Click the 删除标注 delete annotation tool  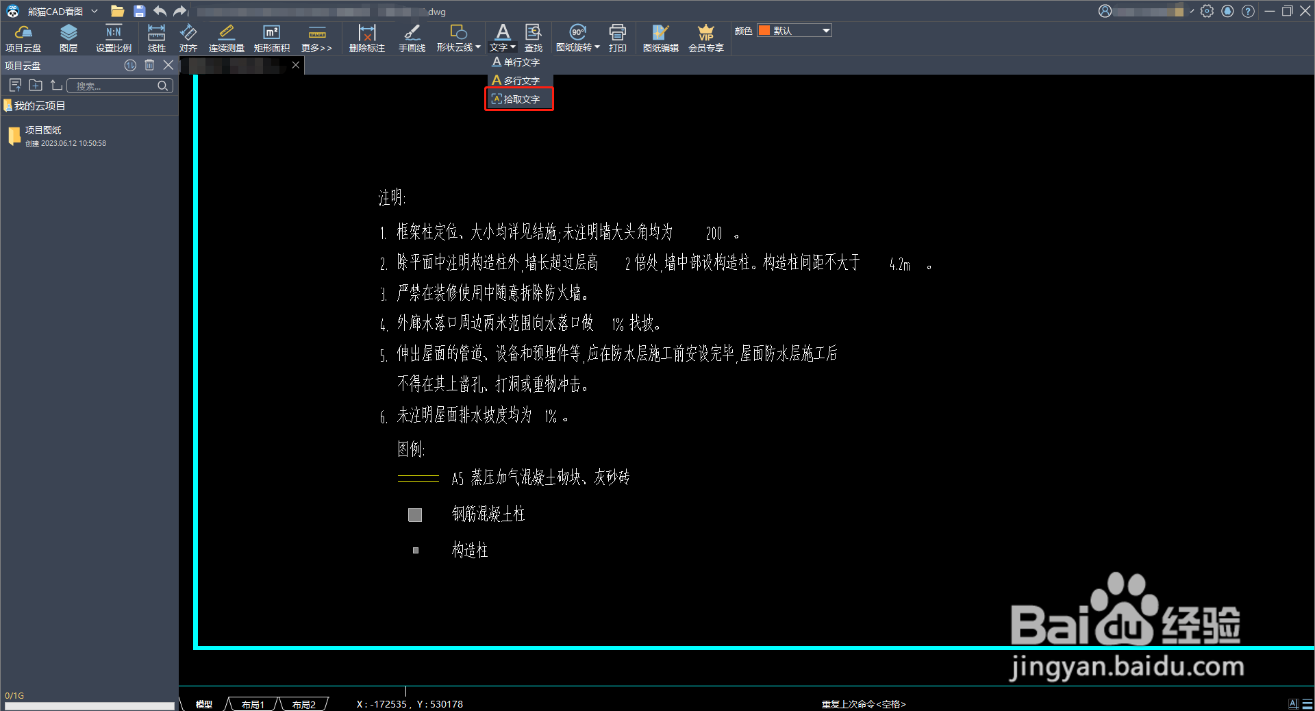pyautogui.click(x=367, y=38)
